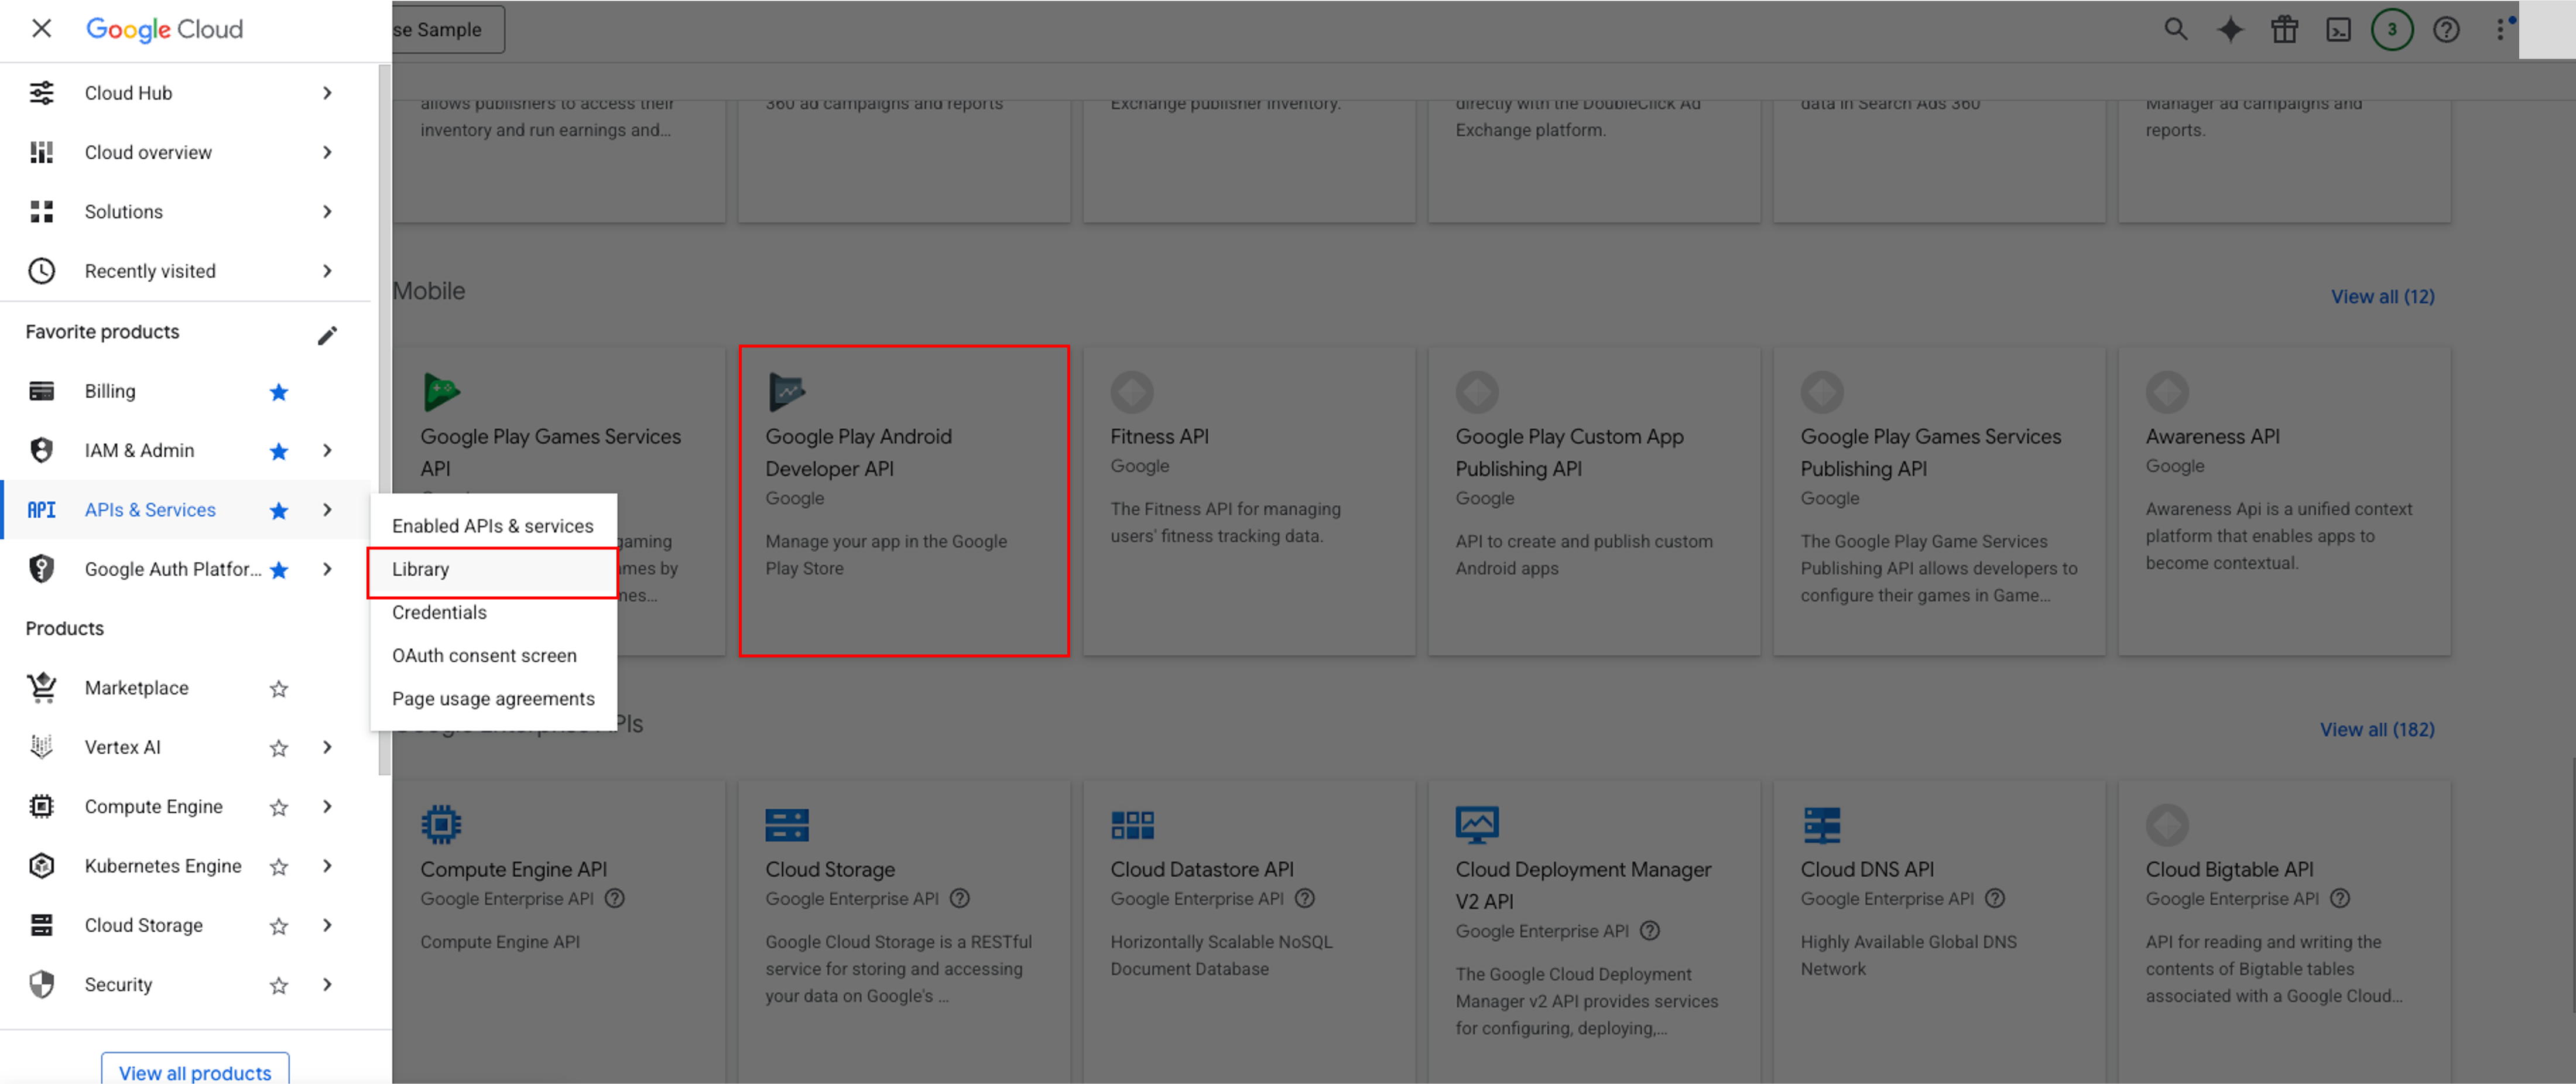Viewport: 2576px width, 1084px height.
Task: Click the Cloud Storage sidebar icon
Action: coord(41,925)
